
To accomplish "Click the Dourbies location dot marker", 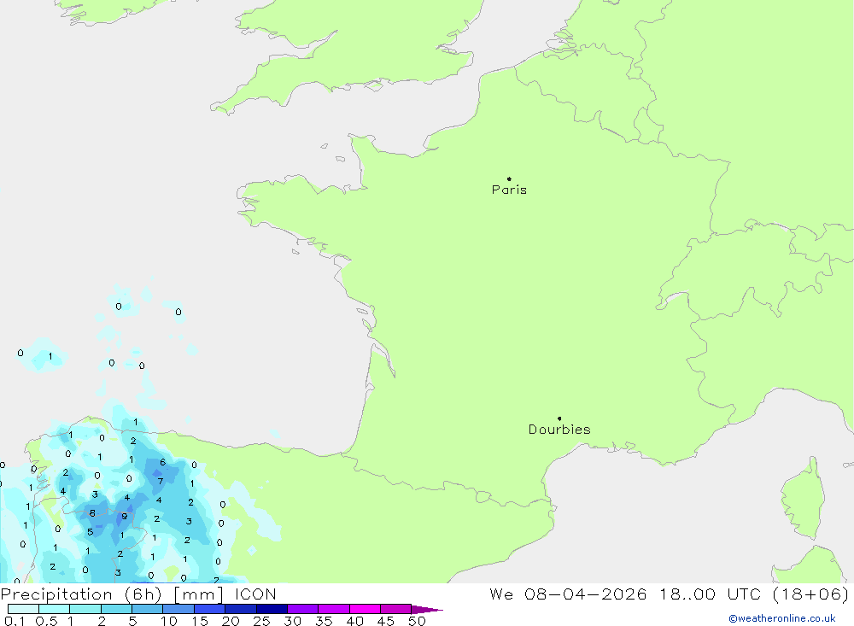I will [x=559, y=418].
